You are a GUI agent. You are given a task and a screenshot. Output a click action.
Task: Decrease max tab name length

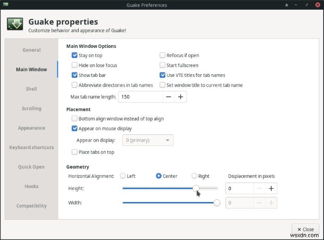168,97
